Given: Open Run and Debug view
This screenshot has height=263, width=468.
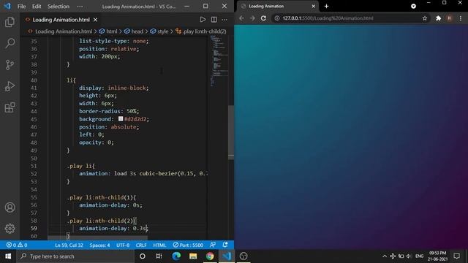Looking at the screenshot, I should point(10,86).
